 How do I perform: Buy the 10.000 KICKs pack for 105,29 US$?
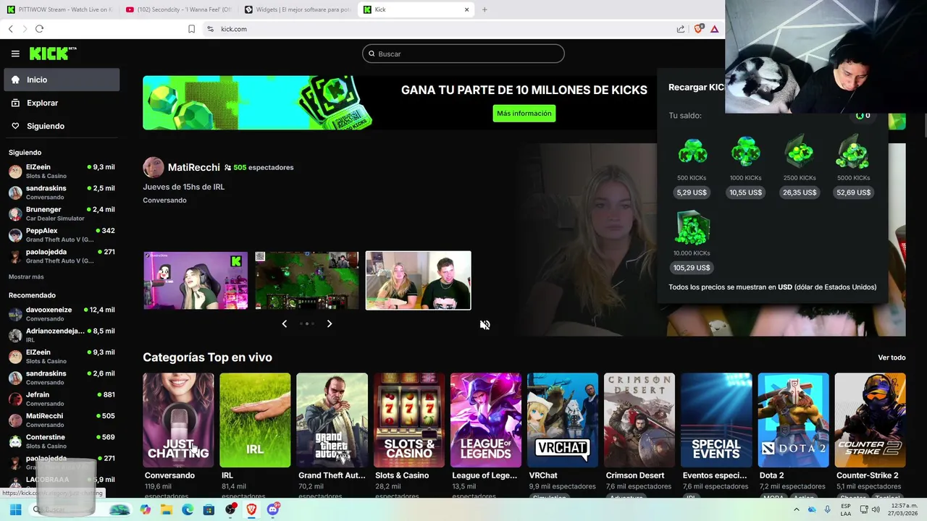692,268
